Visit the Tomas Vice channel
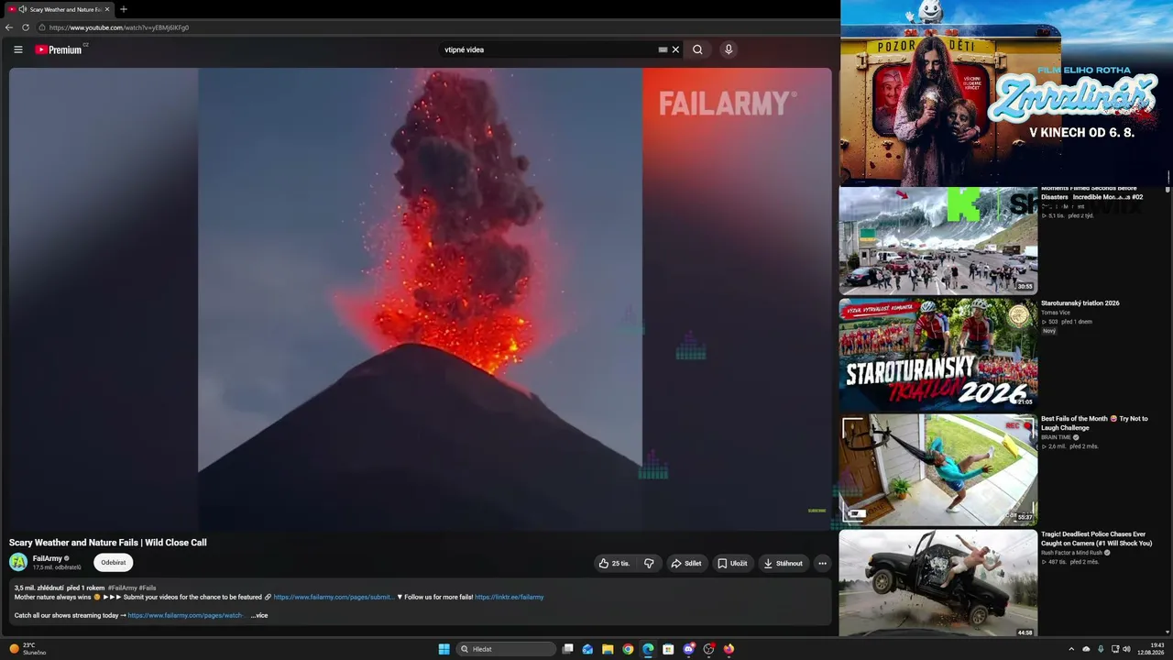Viewport: 1173px width, 660px height. tap(1056, 313)
